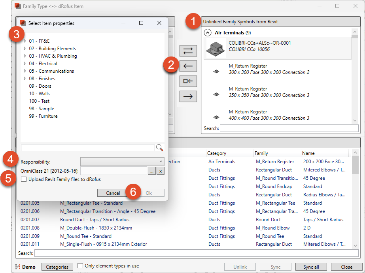Image resolution: width=365 pixels, height=273 pixels.
Task: Click the bidirectional sync arrows icon
Action: tap(188, 51)
